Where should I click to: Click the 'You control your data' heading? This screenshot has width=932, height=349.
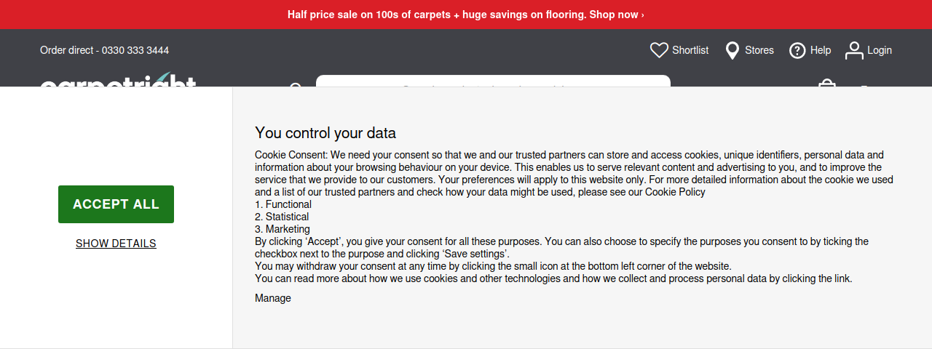point(325,132)
